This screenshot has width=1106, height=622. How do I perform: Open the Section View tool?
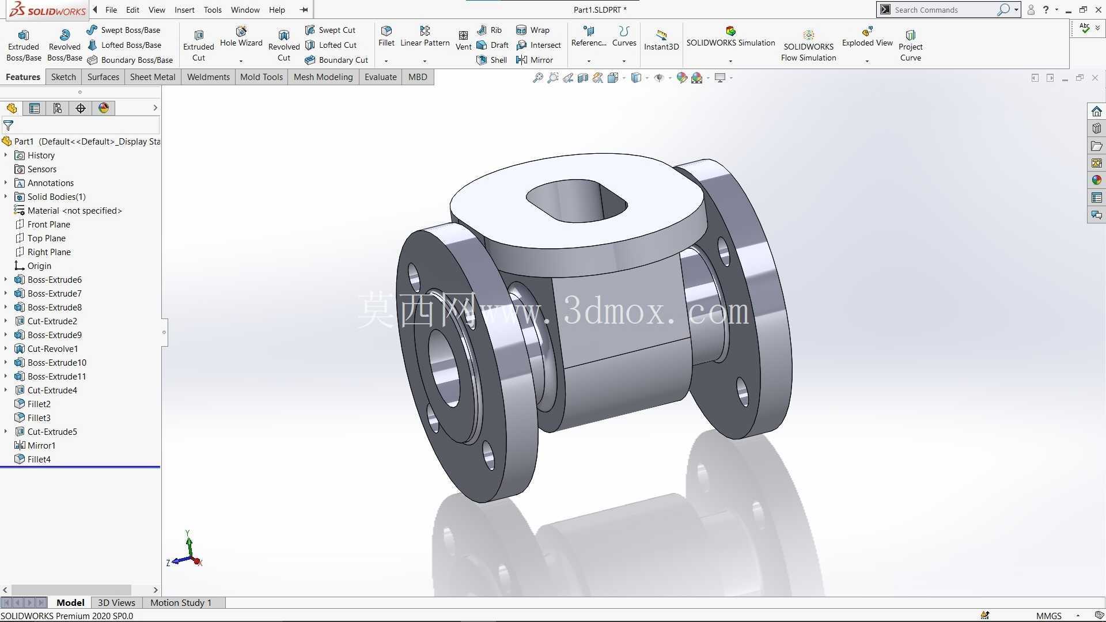582,78
